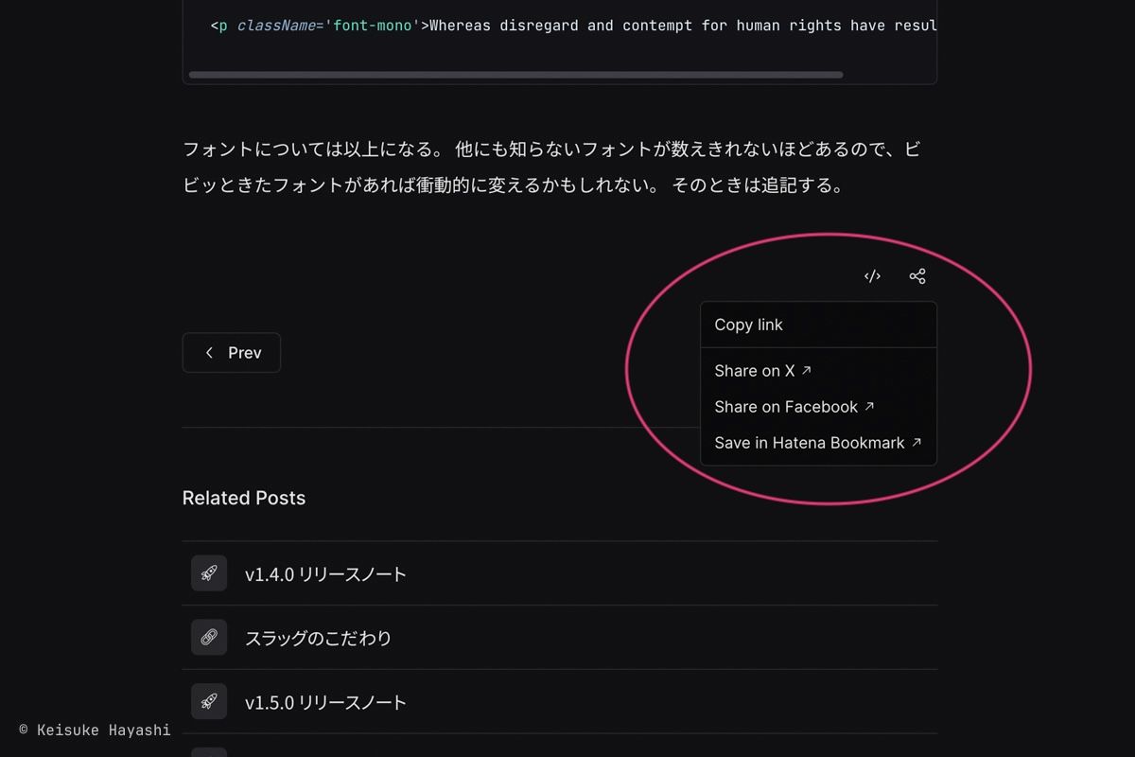Click the rocket icon beside v1.4.0 リリースノート
The height and width of the screenshot is (757, 1135).
click(x=208, y=573)
